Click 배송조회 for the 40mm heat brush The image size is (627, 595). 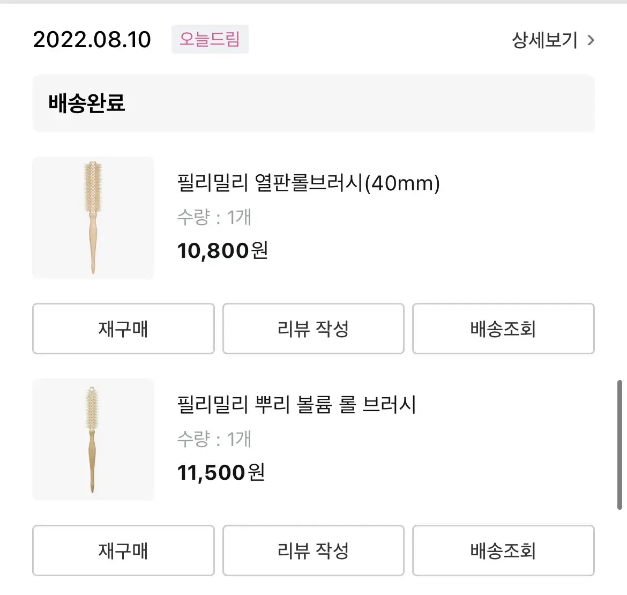(503, 329)
